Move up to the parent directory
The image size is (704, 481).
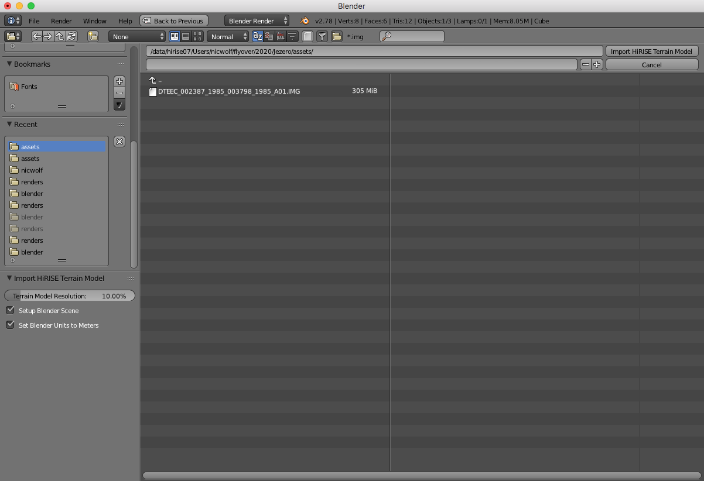click(x=60, y=36)
